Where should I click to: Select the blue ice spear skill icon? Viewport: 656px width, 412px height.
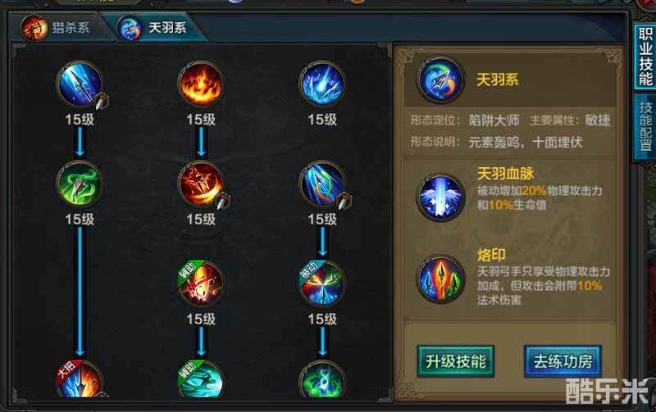[x=80, y=84]
